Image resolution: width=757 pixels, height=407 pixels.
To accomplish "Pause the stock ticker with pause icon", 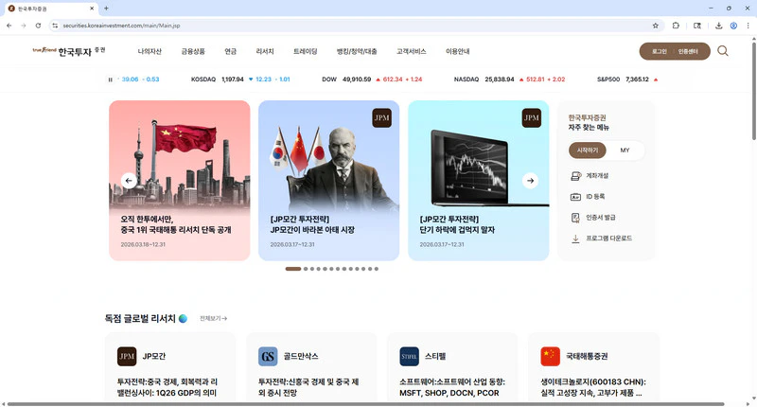I will [110, 80].
